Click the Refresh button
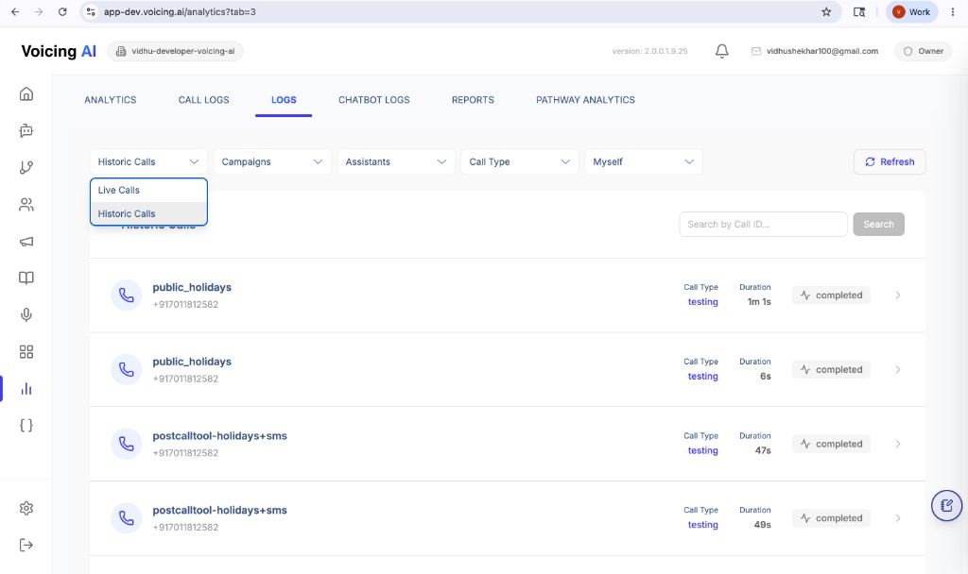Viewport: 968px width, 574px height. [x=890, y=161]
